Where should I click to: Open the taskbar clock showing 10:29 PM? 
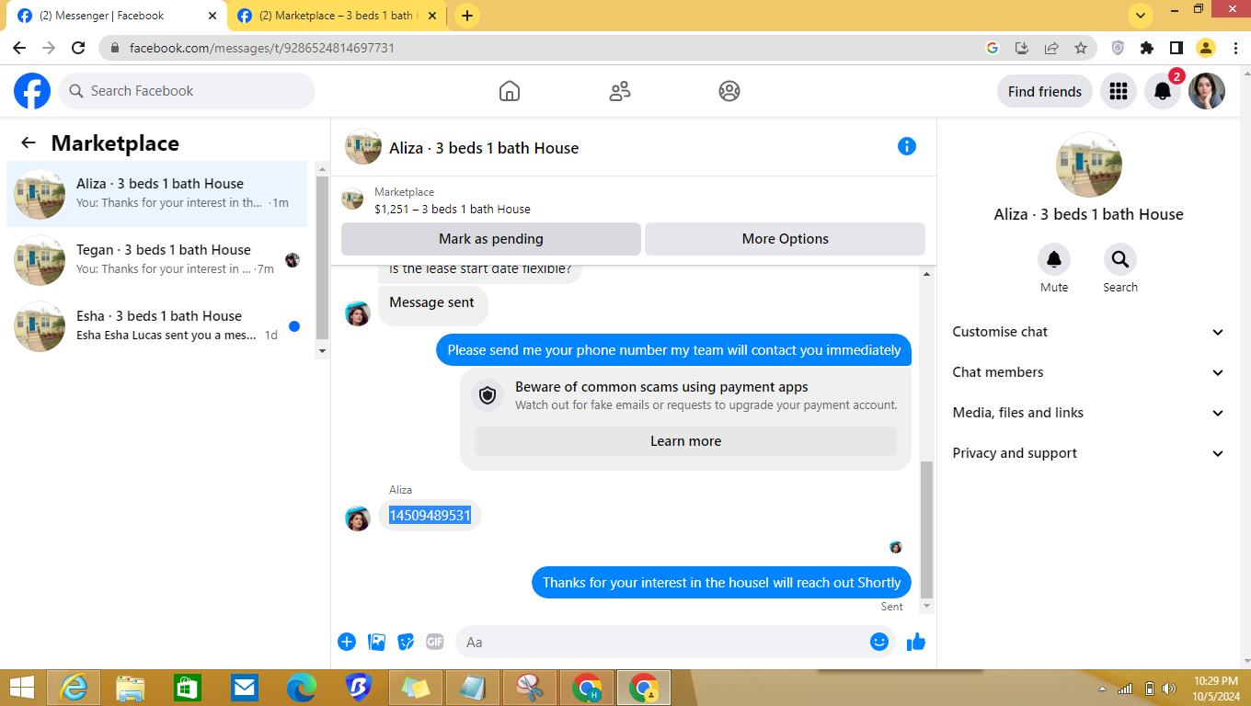pos(1215,689)
